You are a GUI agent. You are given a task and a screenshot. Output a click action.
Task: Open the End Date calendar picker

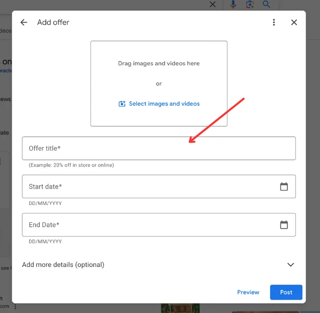tap(284, 225)
